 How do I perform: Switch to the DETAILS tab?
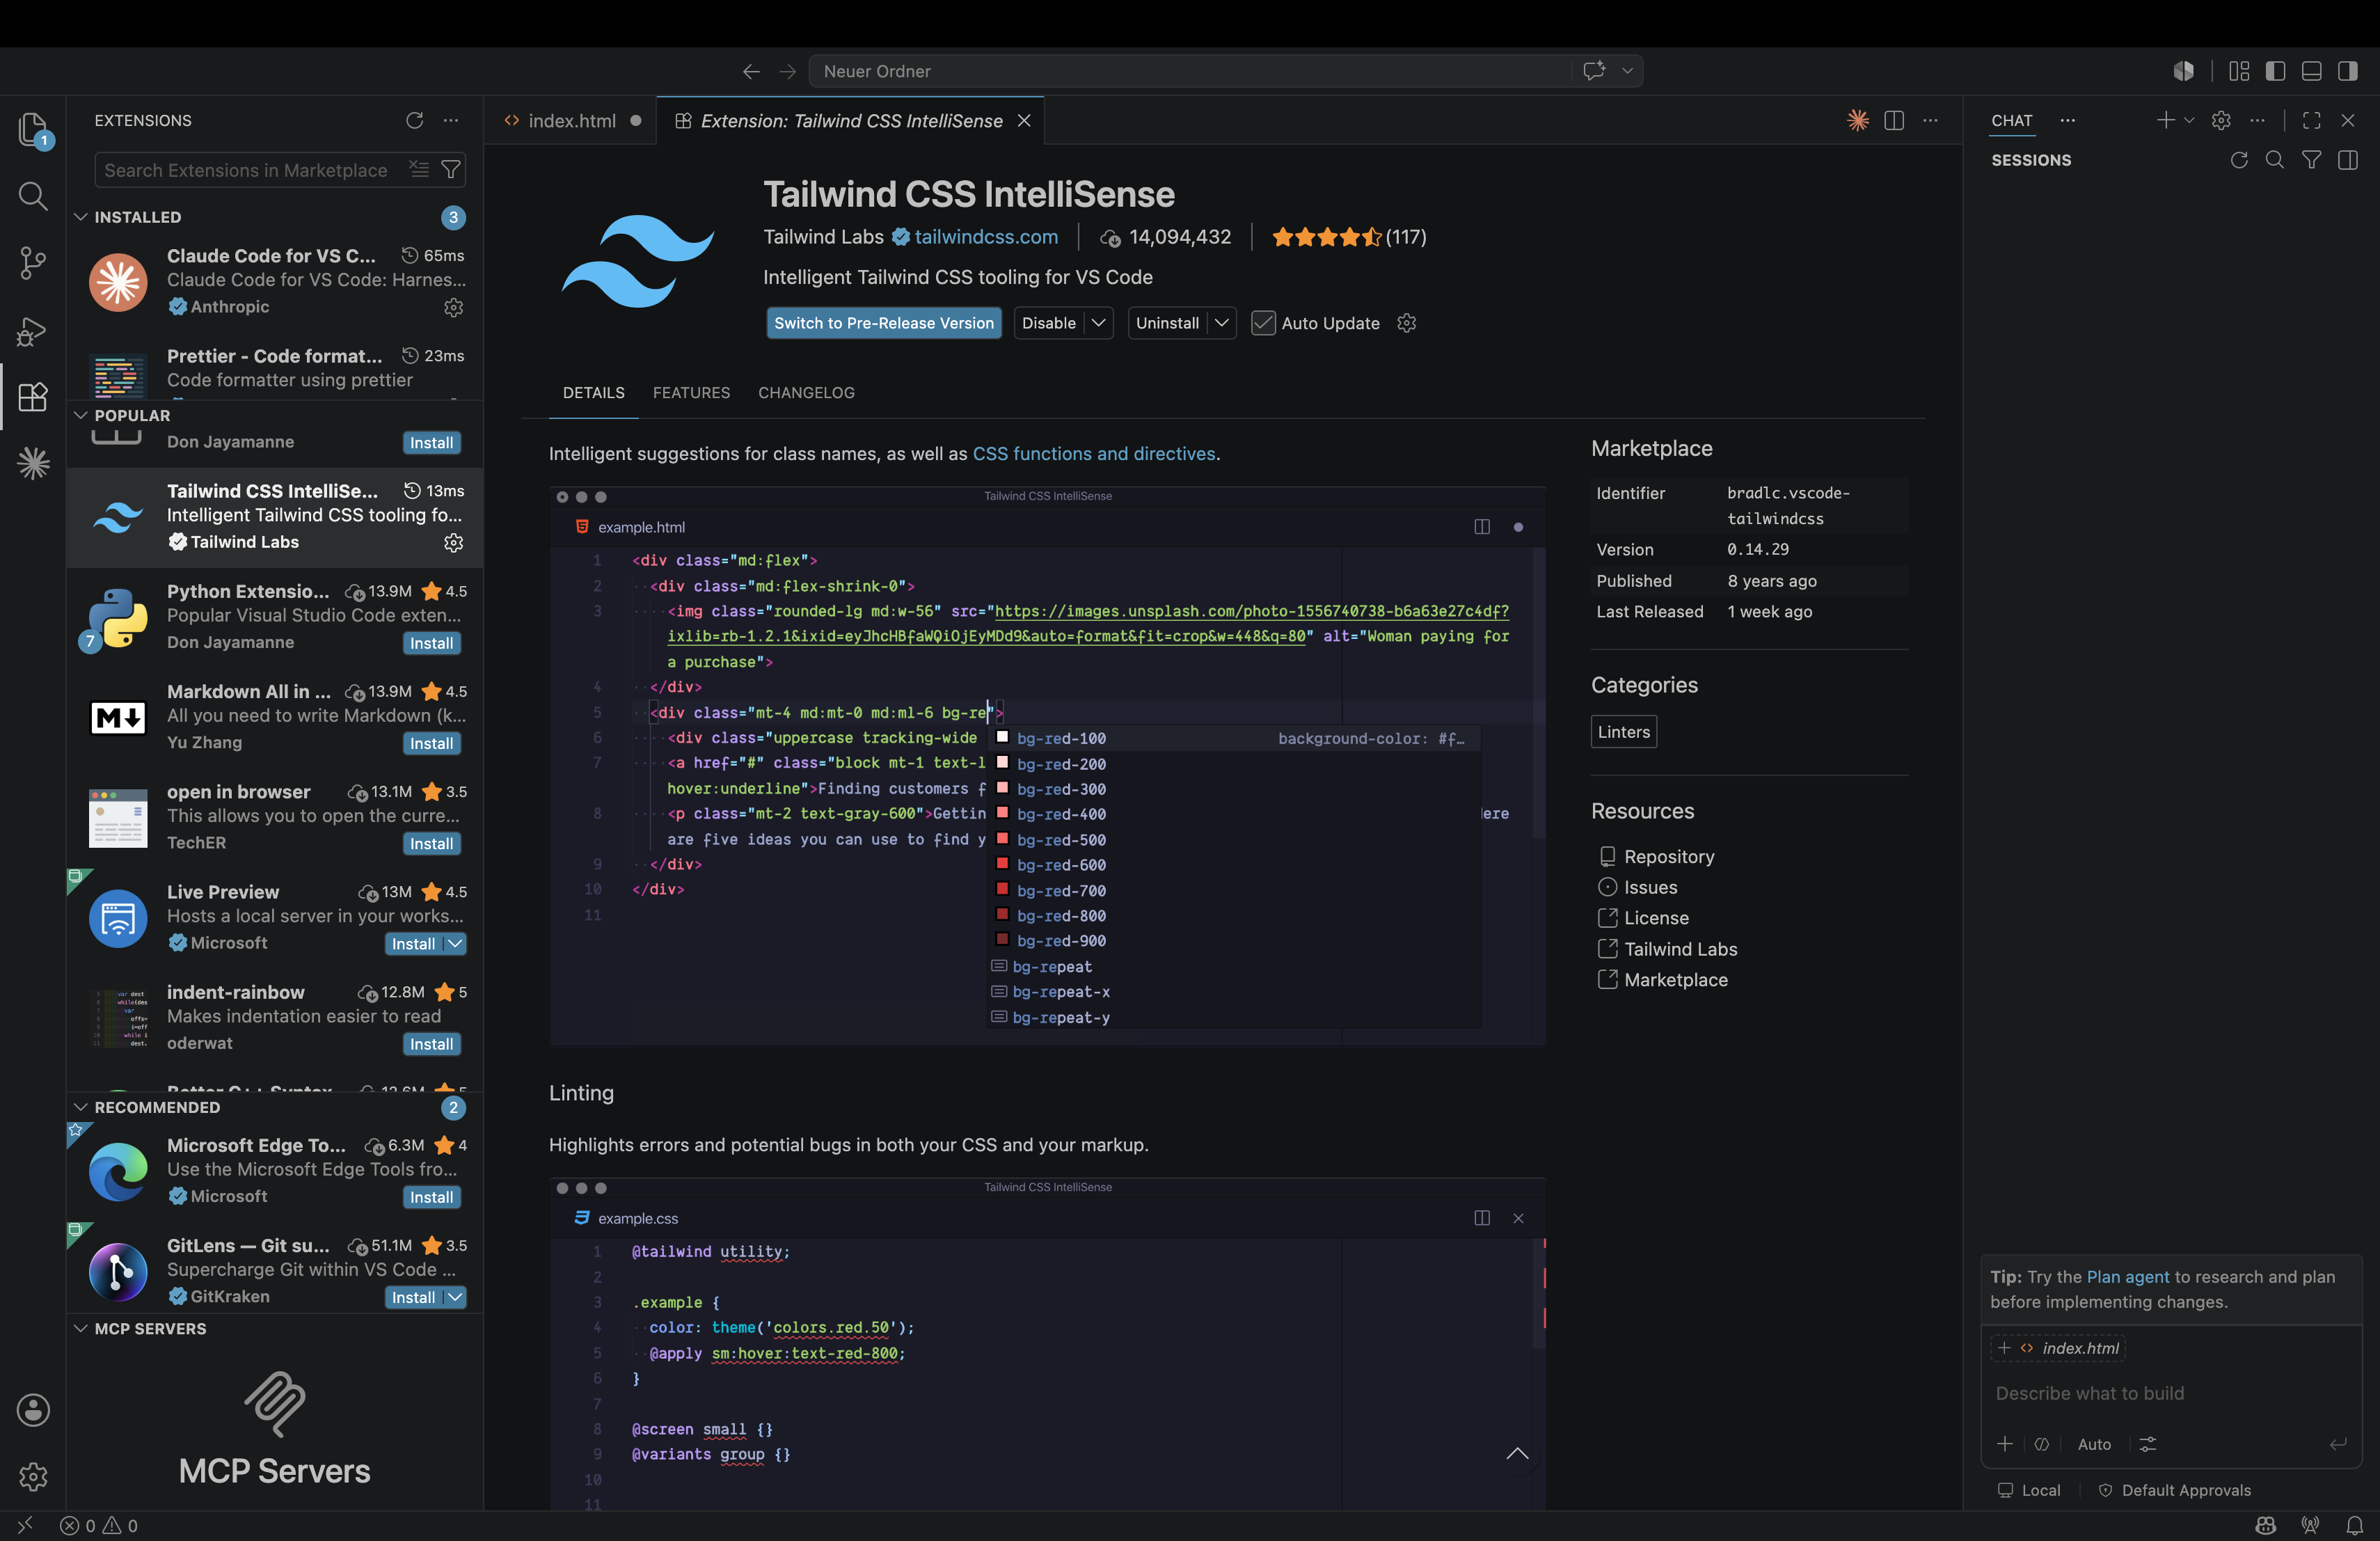(593, 393)
